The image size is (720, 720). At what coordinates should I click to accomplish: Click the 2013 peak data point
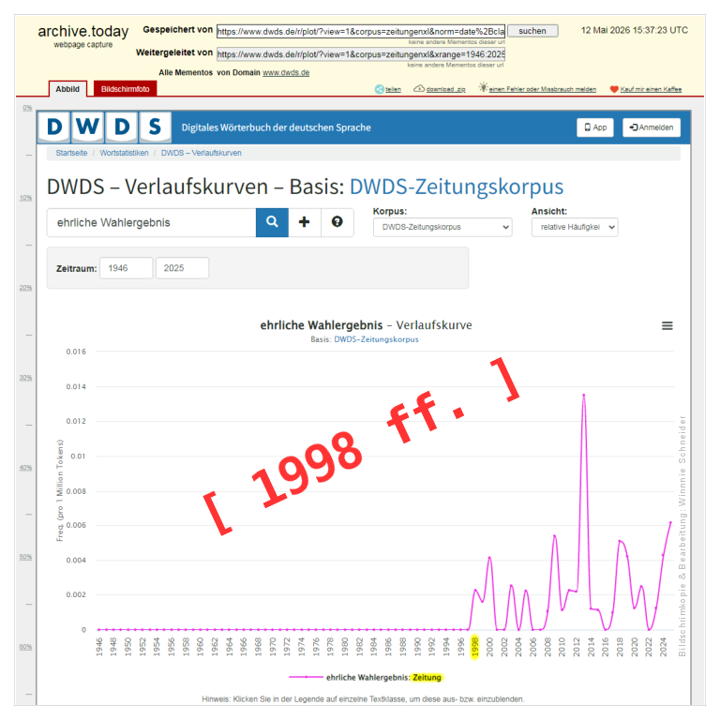(584, 395)
